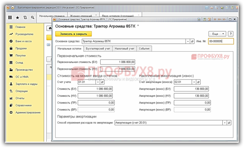244x148 pixels.
Task: Open the Счет учета 01.01 item with the open button
Action: tap(102, 82)
